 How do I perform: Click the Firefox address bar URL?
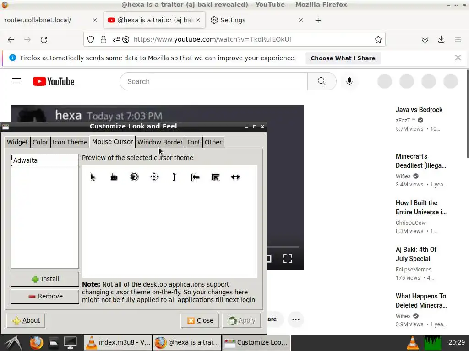213,39
